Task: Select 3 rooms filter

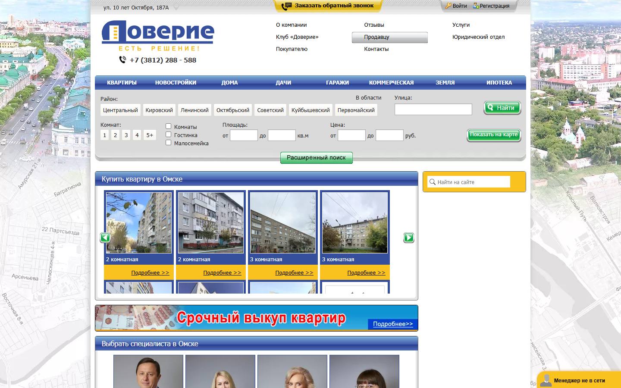Action: (126, 135)
